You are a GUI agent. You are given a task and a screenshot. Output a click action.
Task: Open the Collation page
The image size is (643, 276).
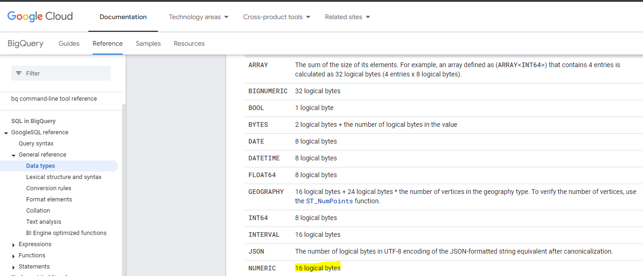38,211
